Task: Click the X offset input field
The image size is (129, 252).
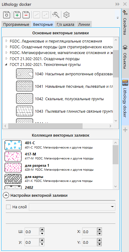Action: pos(90,232)
